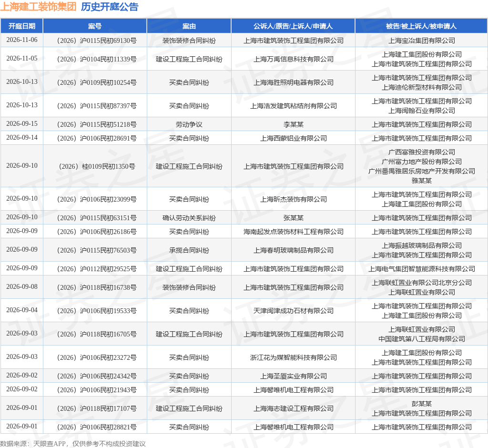Click plaintiff 上海万禹信息科技有限公司
Screen dimensions: 488x448
294,59
